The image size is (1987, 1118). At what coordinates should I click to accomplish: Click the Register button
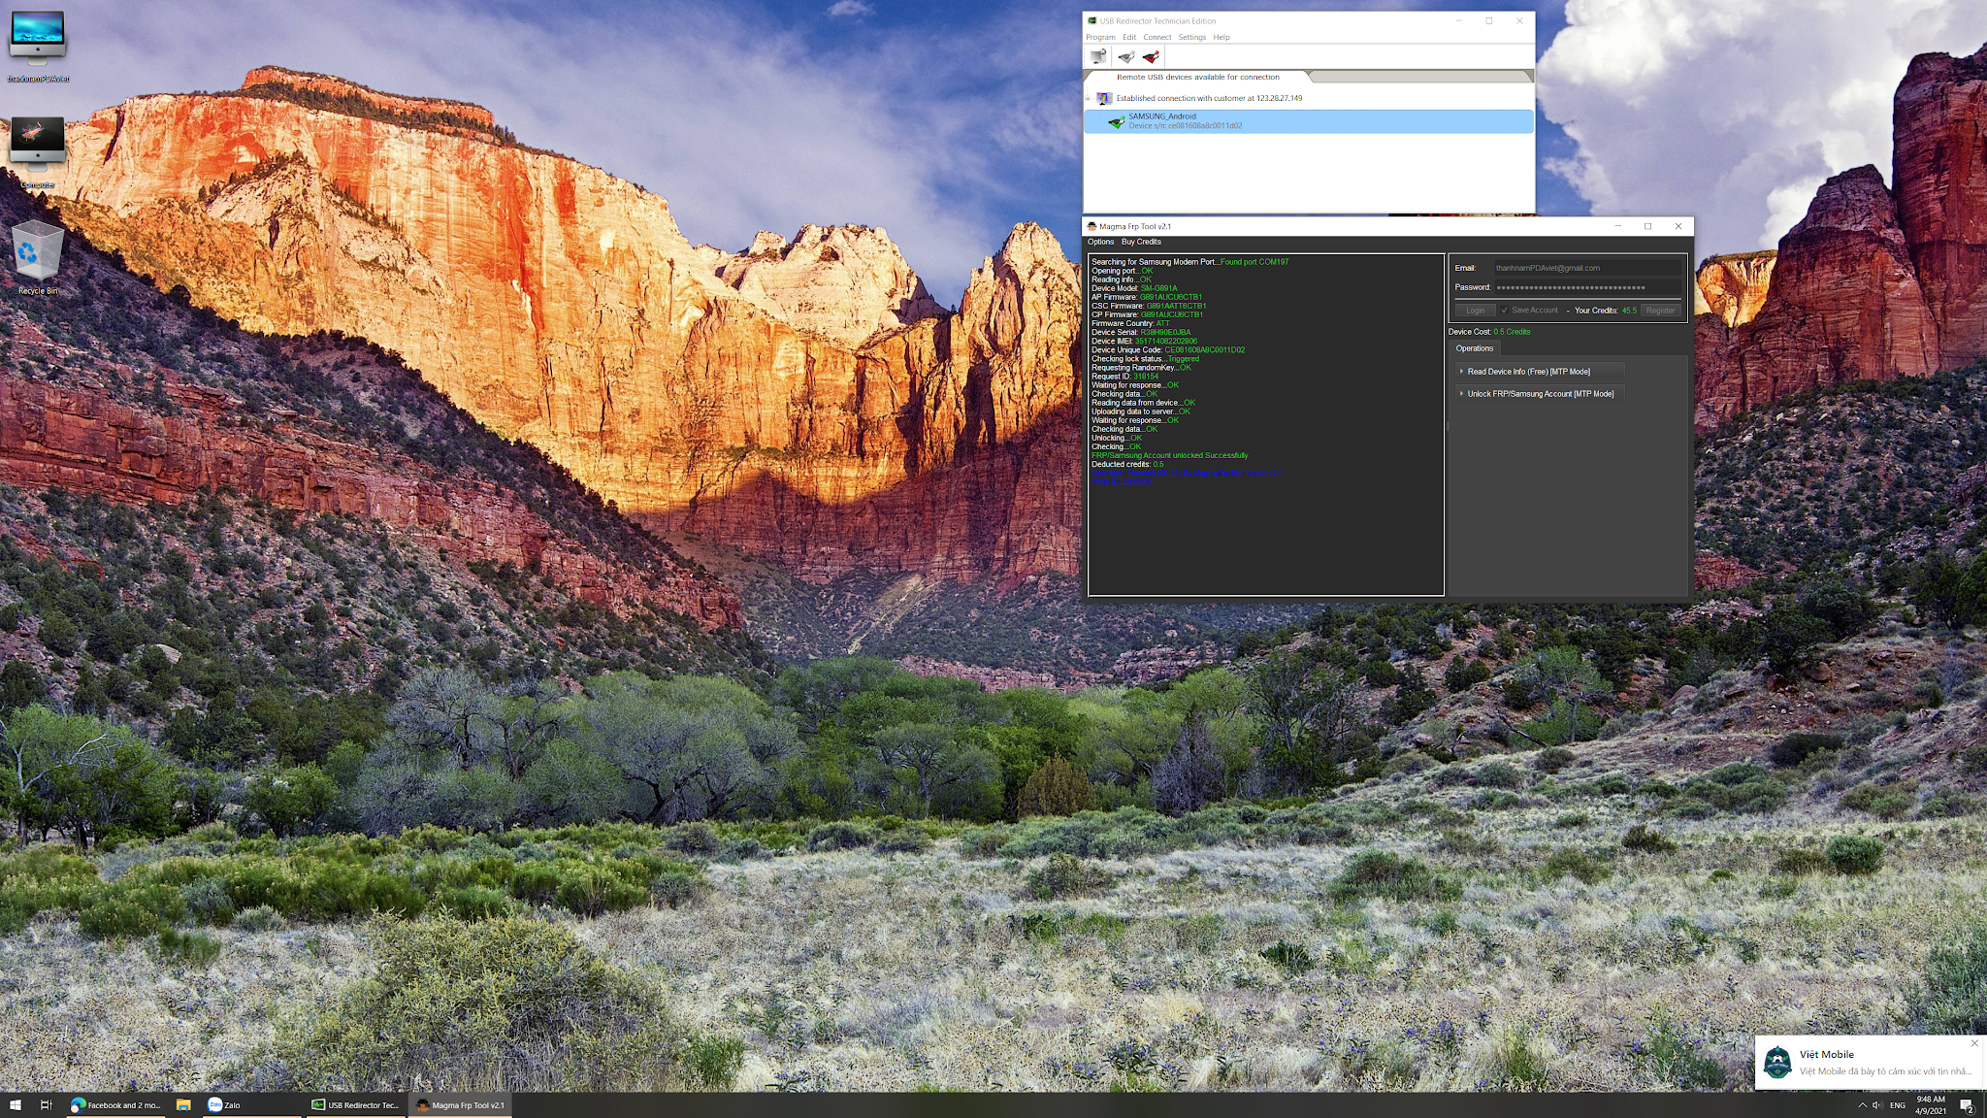[1660, 311]
